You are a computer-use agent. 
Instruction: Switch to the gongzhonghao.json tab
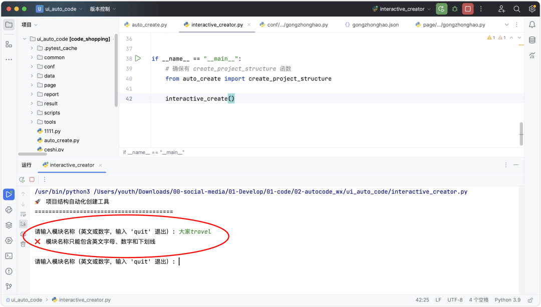coord(372,25)
